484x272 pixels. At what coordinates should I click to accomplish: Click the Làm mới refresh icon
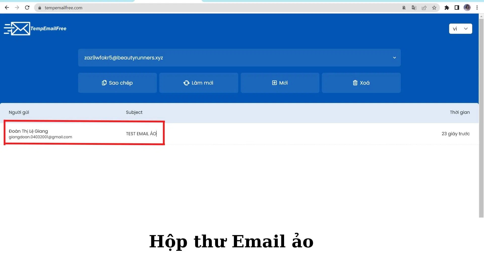click(x=186, y=83)
